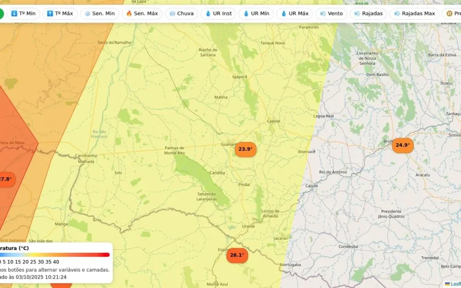The image size is (461, 288).
Task: Open the 26.1° station marker near Espinosa
Action: (237, 255)
